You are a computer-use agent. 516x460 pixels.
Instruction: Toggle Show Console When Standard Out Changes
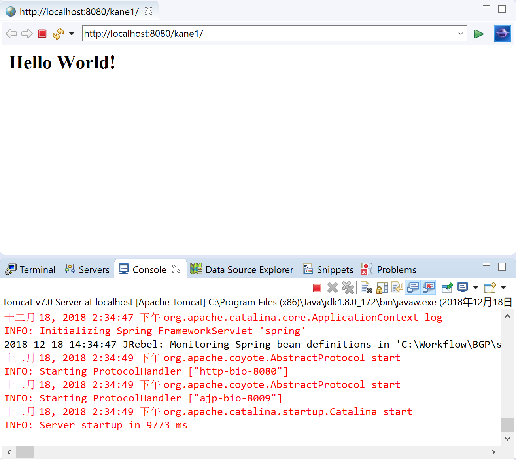pyautogui.click(x=413, y=288)
